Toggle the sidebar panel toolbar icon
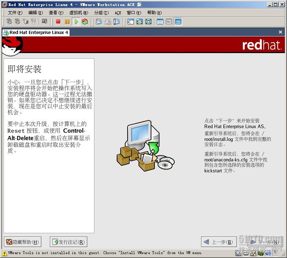Screen dimensions: 287x258 (131, 22)
